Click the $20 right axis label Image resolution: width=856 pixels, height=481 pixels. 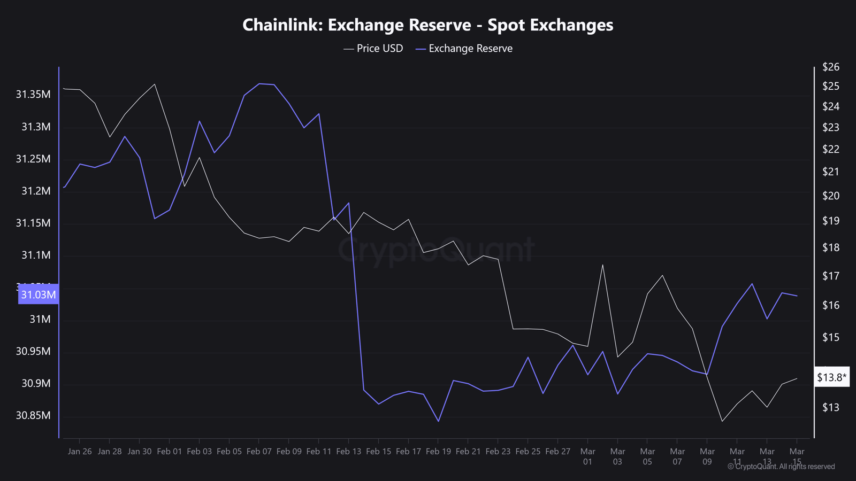[831, 196]
